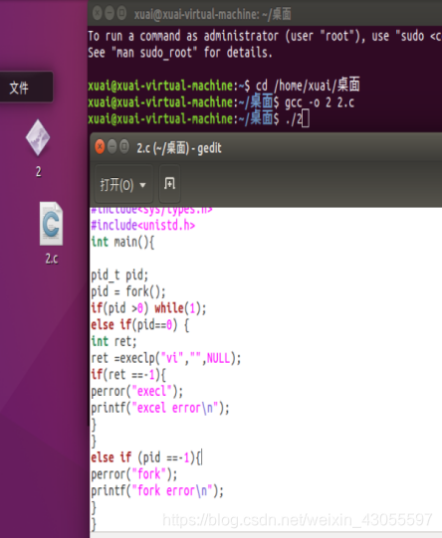The height and width of the screenshot is (538, 442).
Task: Close the terminal window
Action: click(x=98, y=13)
